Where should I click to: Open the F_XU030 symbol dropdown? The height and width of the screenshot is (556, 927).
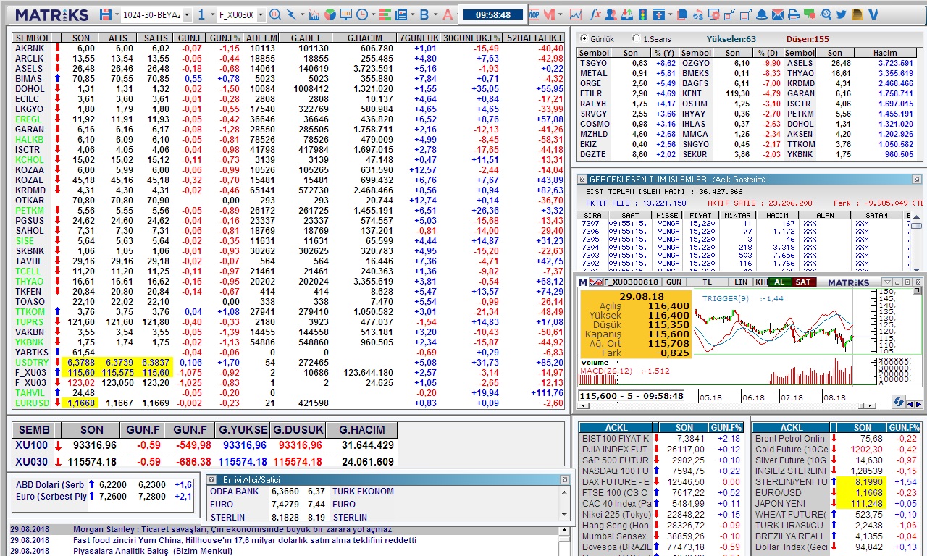tap(261, 14)
